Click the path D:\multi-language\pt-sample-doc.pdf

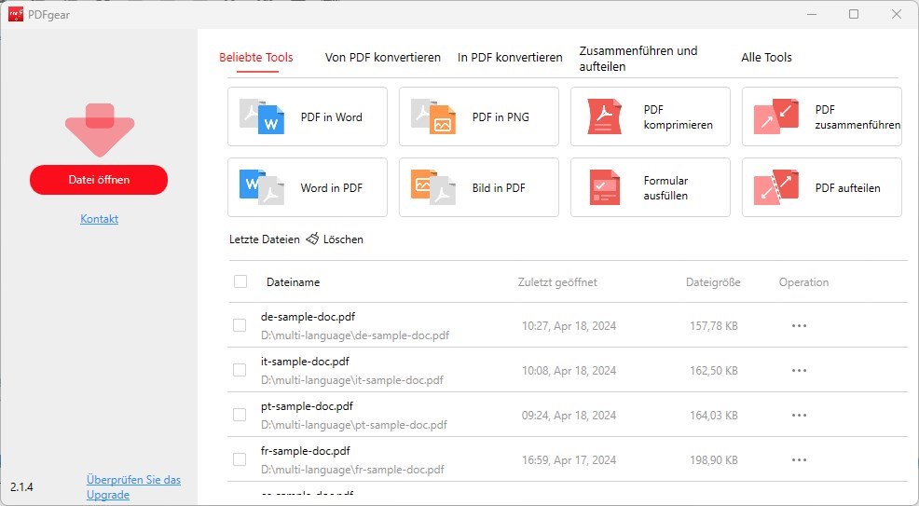(354, 425)
